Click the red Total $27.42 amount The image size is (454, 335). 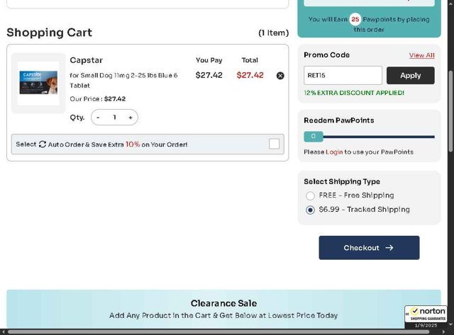pos(250,75)
